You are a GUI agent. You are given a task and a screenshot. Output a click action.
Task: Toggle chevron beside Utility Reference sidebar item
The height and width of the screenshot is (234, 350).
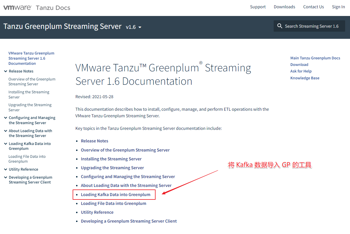(5, 169)
